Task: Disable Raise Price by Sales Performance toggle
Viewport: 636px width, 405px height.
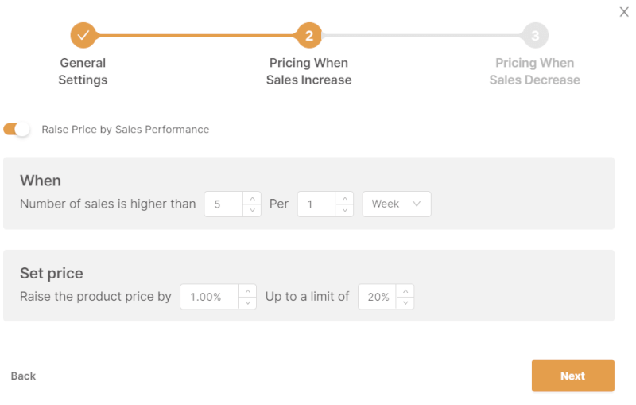Action: coord(17,129)
